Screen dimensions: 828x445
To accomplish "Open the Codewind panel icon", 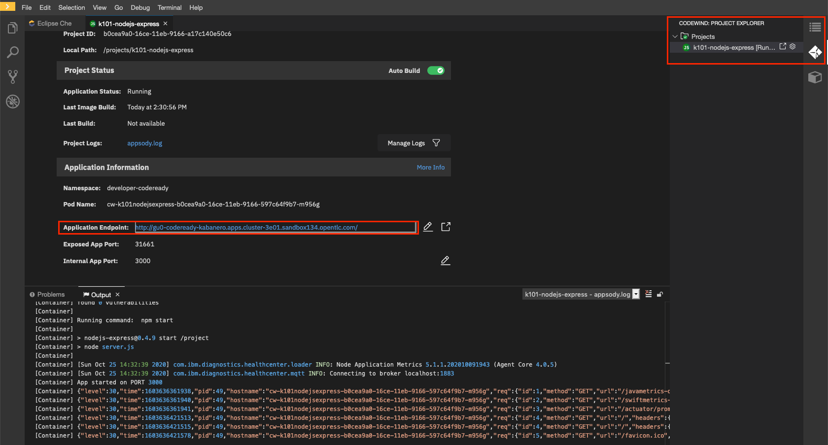I will click(815, 52).
